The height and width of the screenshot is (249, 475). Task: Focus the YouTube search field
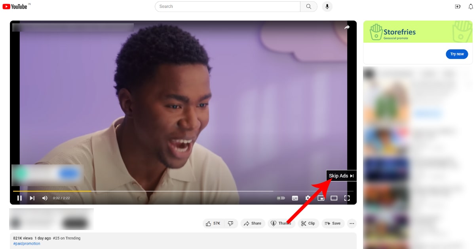[x=228, y=6]
